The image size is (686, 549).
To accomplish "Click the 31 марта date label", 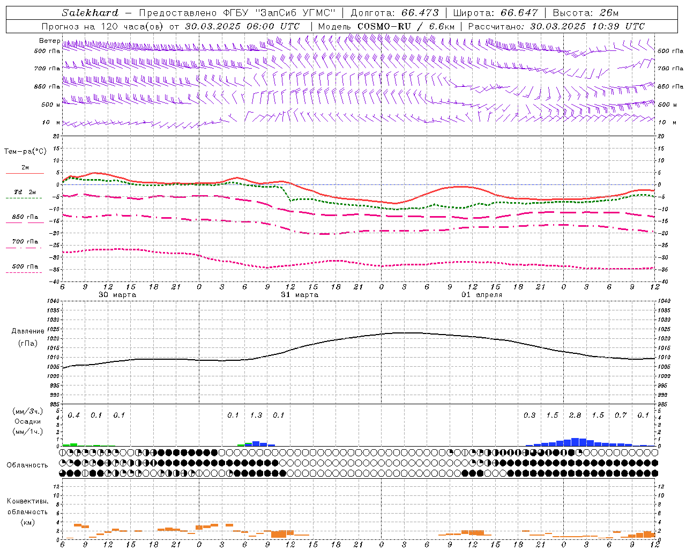I will [300, 295].
